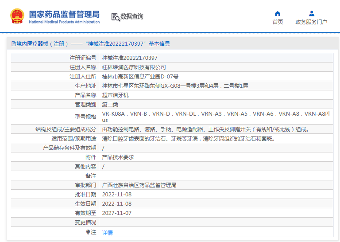Open the 数据查询 search icon
This screenshot has height=242, width=340.
coord(116,17)
